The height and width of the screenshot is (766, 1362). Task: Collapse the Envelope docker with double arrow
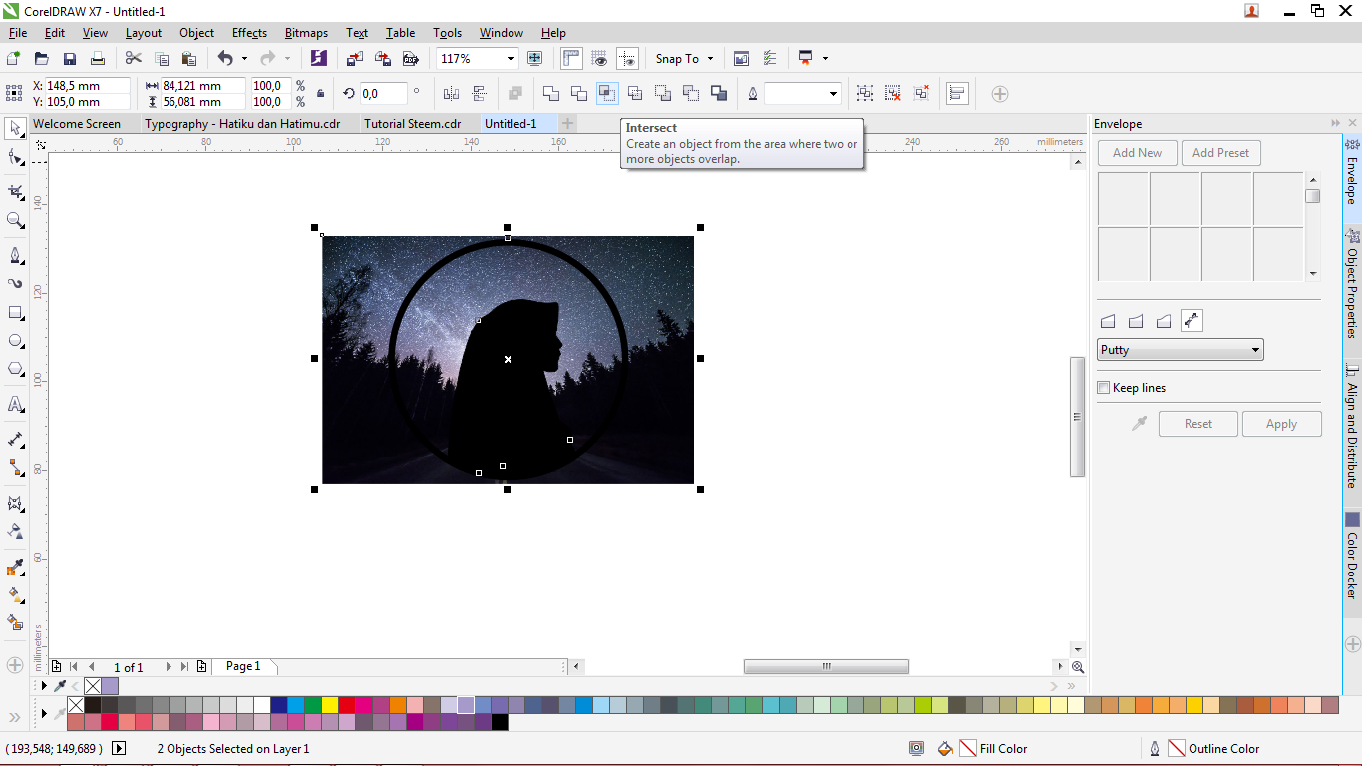[x=1336, y=123]
